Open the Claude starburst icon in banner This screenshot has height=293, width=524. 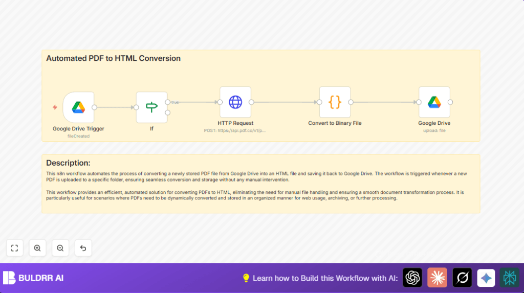coord(437,278)
